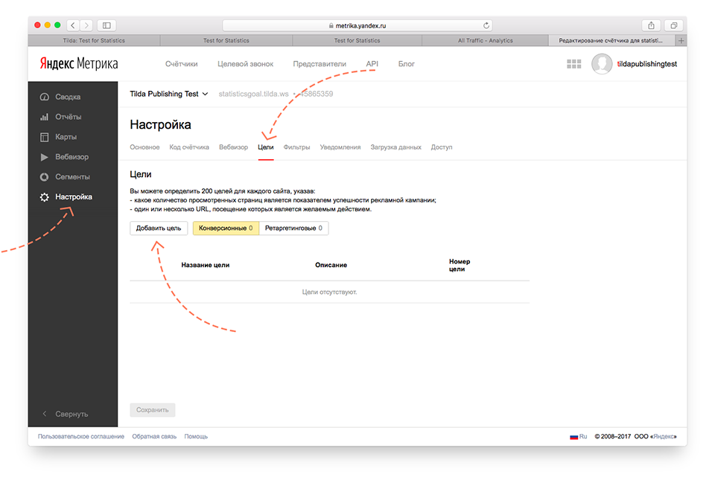Screen dimensions: 715x486
Task: Open API link in top navigation
Action: [x=372, y=64]
